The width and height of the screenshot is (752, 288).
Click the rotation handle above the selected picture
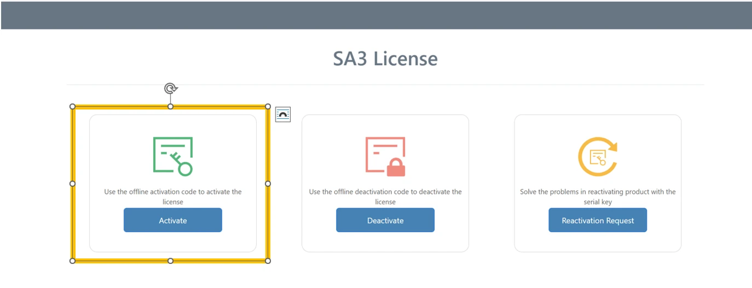coord(170,89)
